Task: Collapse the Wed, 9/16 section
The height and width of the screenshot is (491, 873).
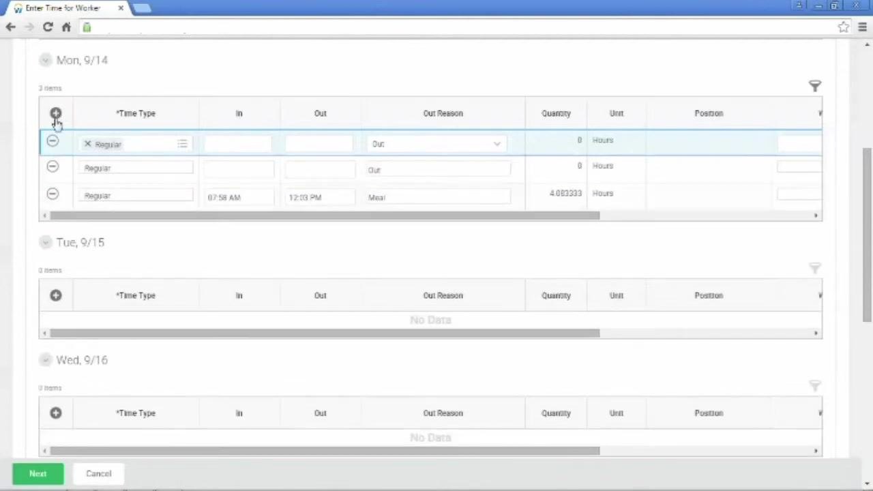Action: tap(45, 359)
